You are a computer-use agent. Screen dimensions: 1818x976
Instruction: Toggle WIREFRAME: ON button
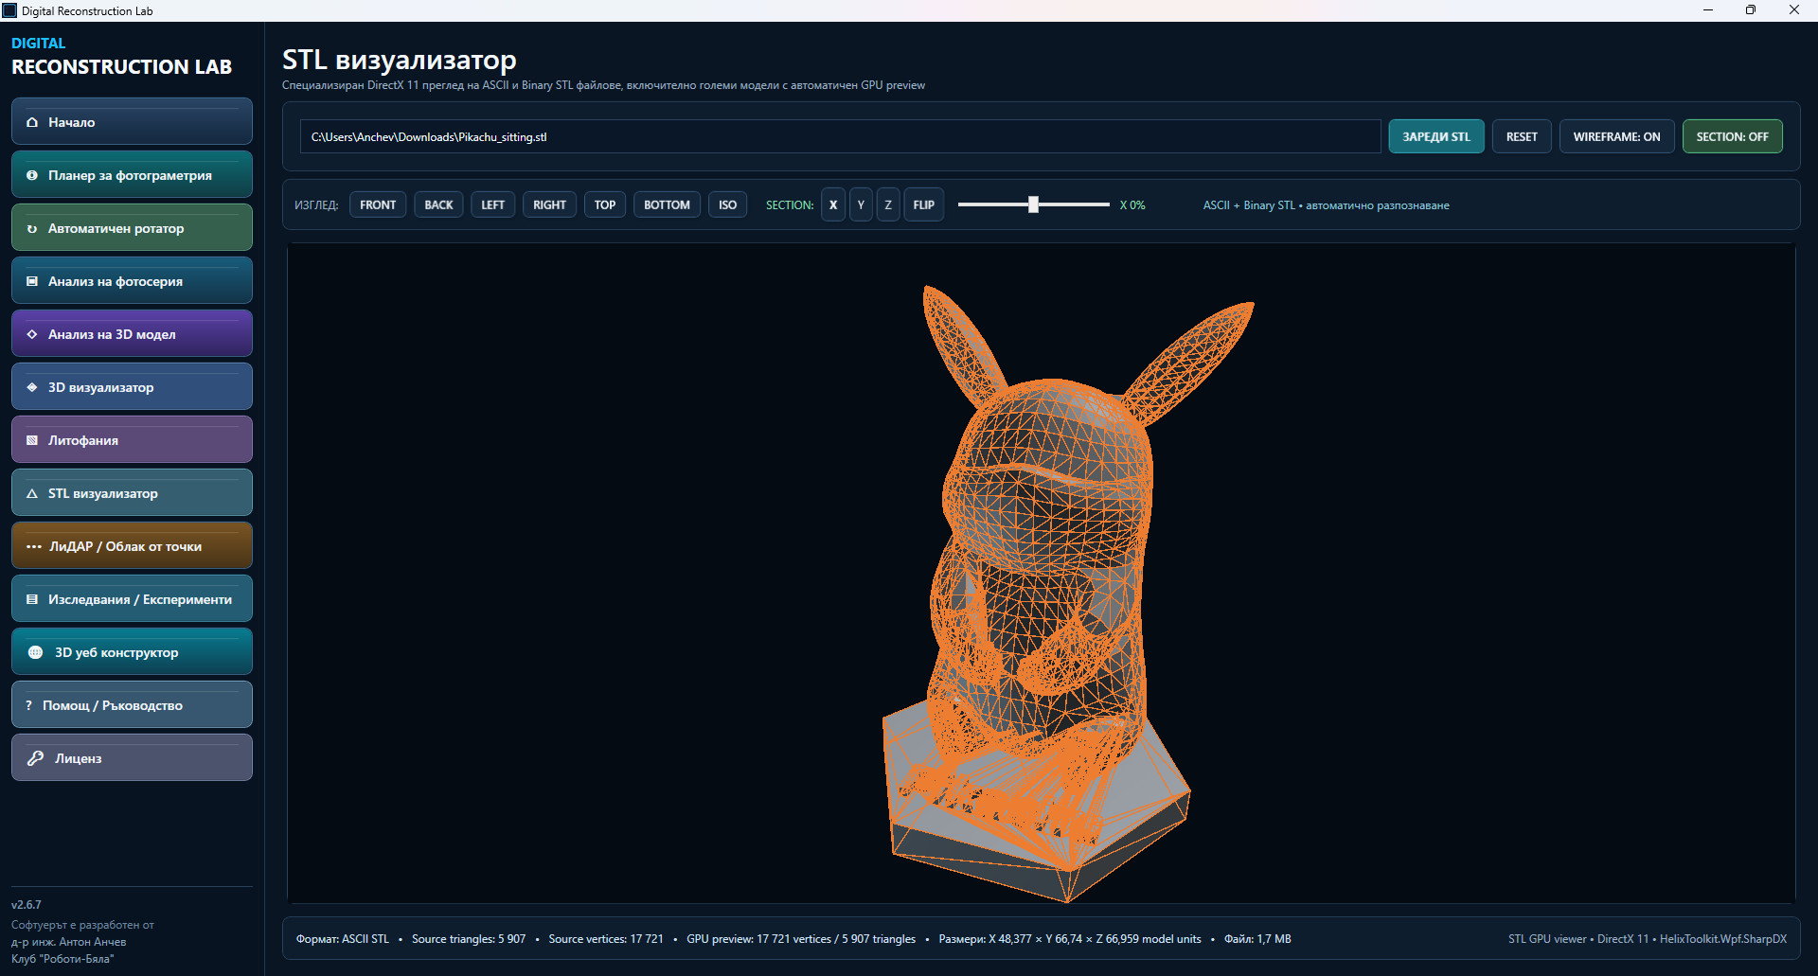pyautogui.click(x=1616, y=136)
